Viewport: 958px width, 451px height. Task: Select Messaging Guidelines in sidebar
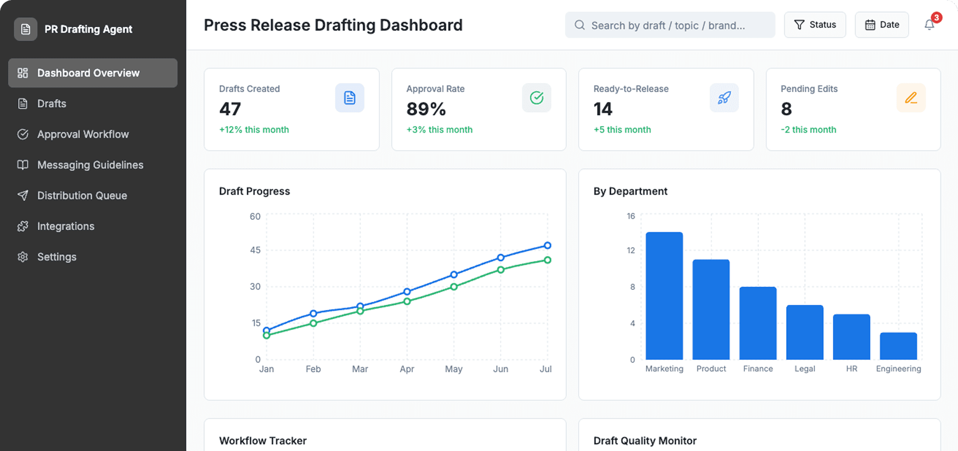pyautogui.click(x=93, y=165)
